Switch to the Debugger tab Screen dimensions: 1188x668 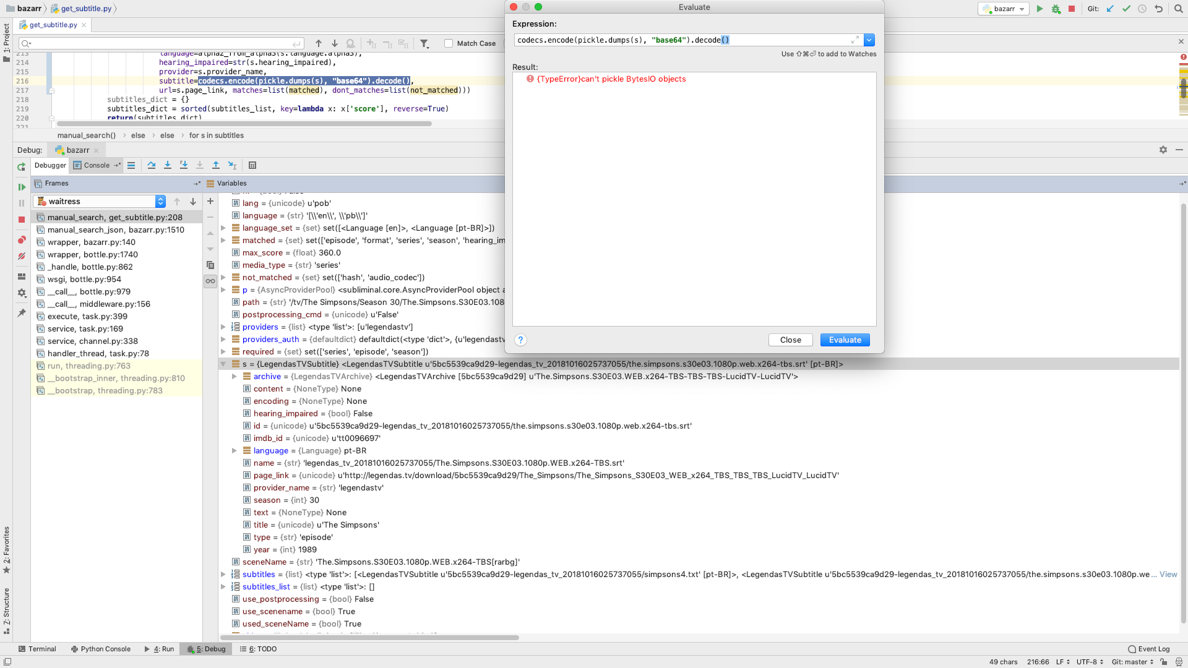pos(50,165)
